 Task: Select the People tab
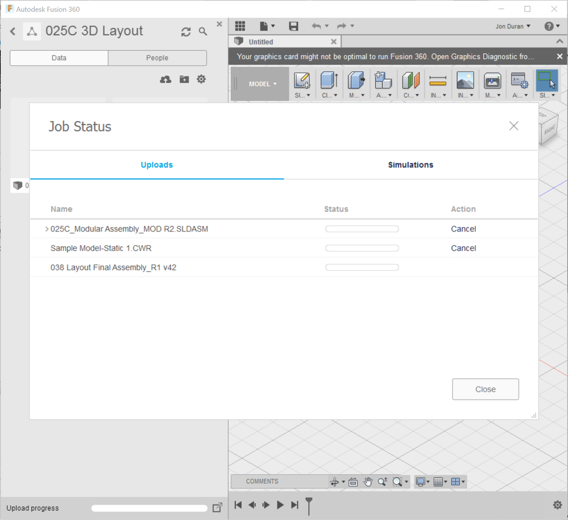pyautogui.click(x=157, y=58)
